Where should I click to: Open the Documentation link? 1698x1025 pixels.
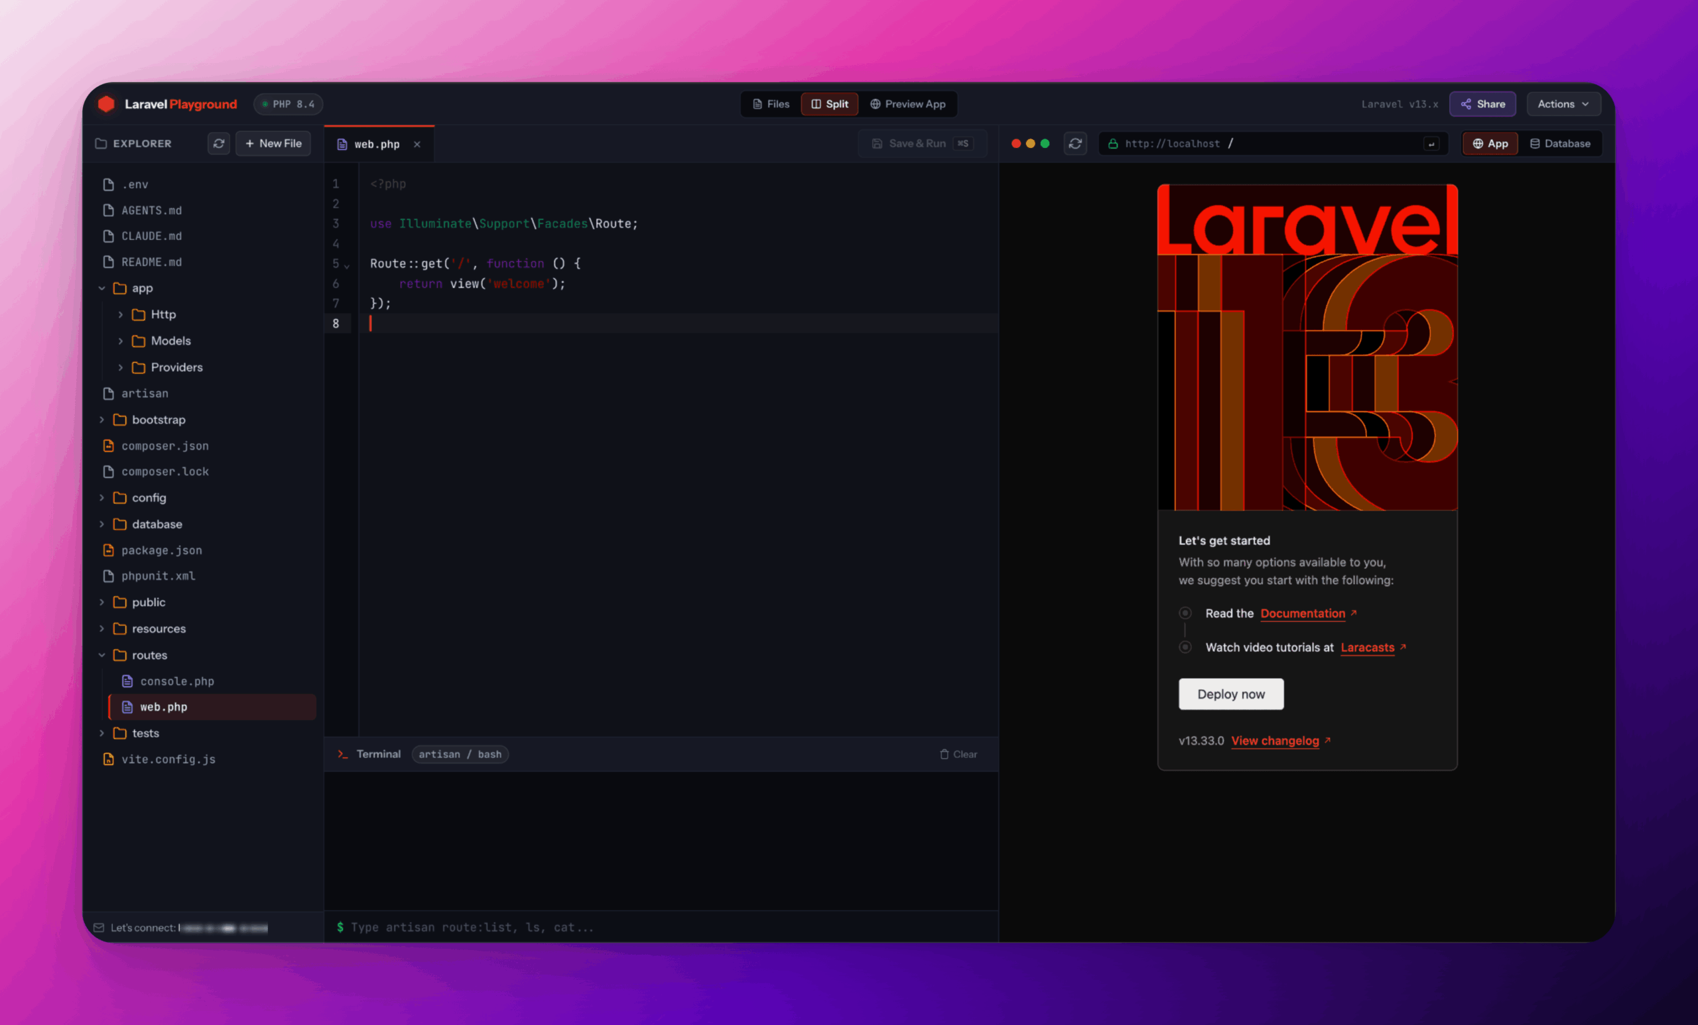pos(1303,613)
